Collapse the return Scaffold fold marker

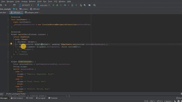click(x=8, y=37)
